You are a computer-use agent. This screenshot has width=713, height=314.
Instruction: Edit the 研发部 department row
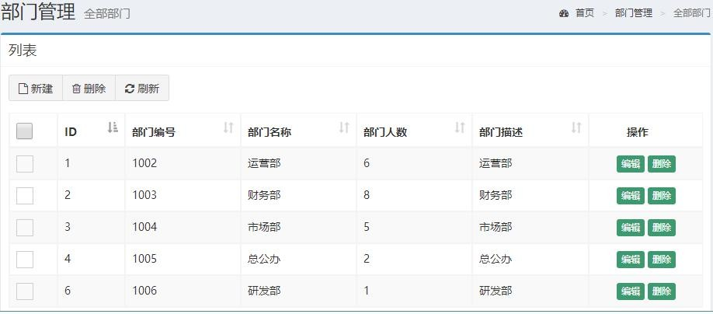click(630, 291)
